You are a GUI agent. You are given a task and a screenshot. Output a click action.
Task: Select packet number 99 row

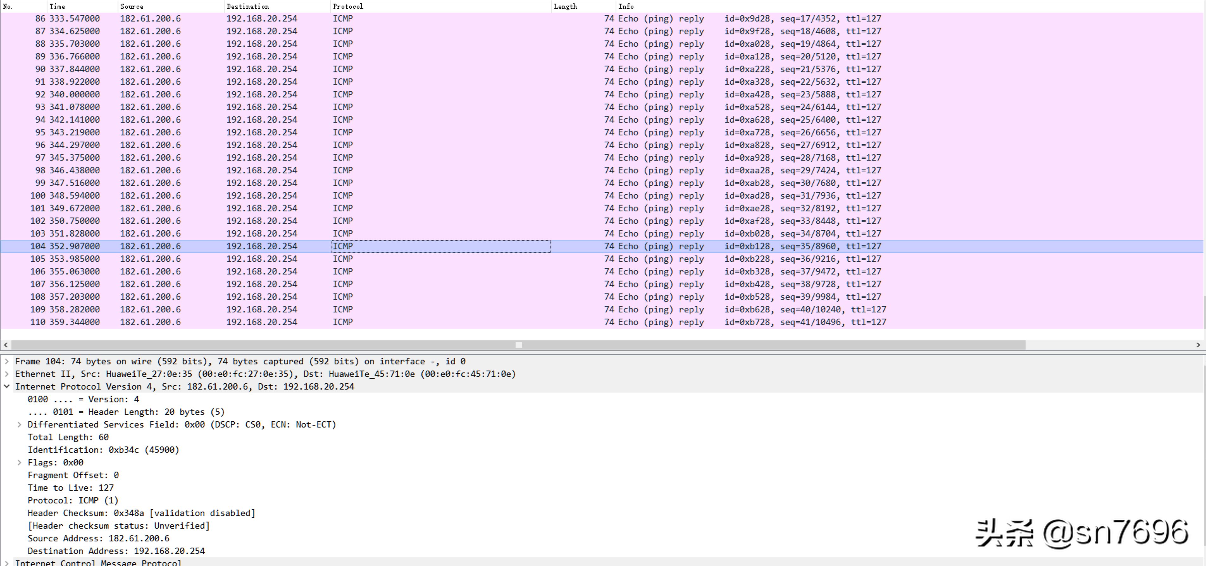pos(602,183)
